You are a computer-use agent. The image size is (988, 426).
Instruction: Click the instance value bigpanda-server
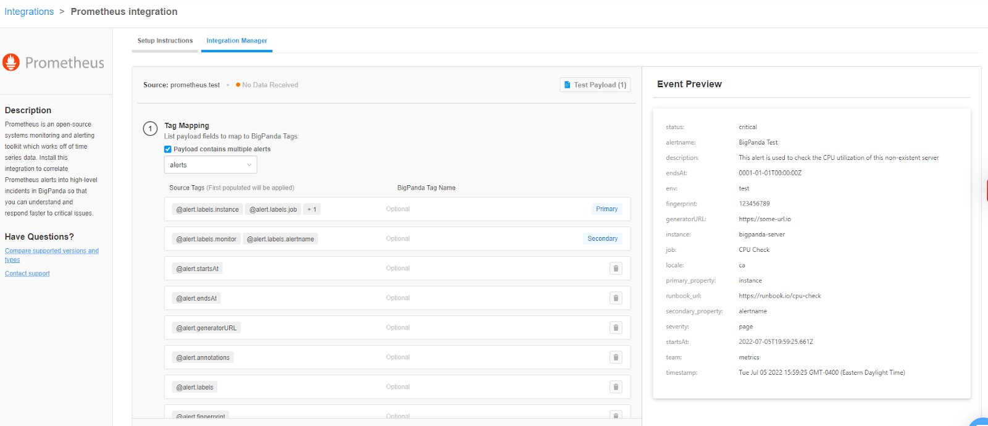(x=761, y=235)
